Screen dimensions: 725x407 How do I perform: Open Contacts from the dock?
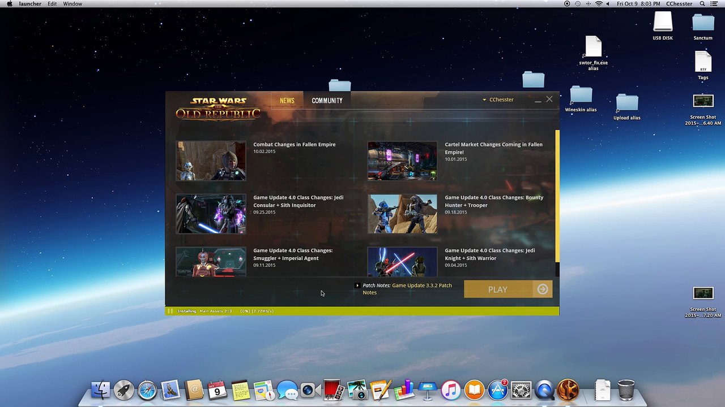pyautogui.click(x=194, y=390)
